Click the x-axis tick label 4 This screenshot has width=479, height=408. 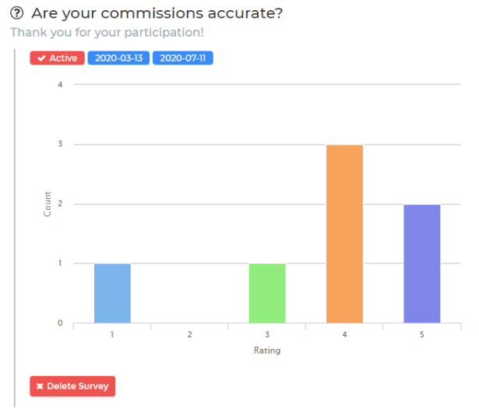(344, 335)
